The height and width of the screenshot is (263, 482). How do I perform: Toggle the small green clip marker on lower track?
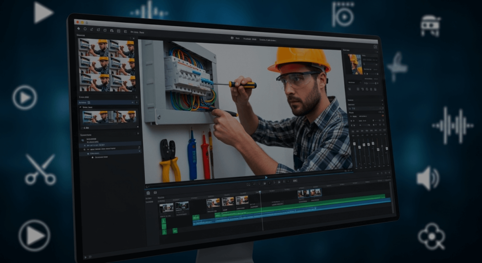pos(175,230)
